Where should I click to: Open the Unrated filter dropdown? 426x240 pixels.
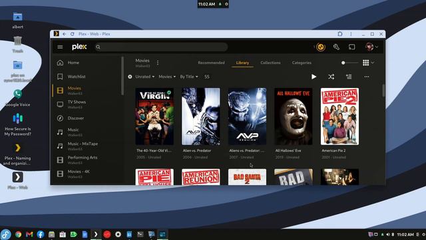click(x=145, y=77)
